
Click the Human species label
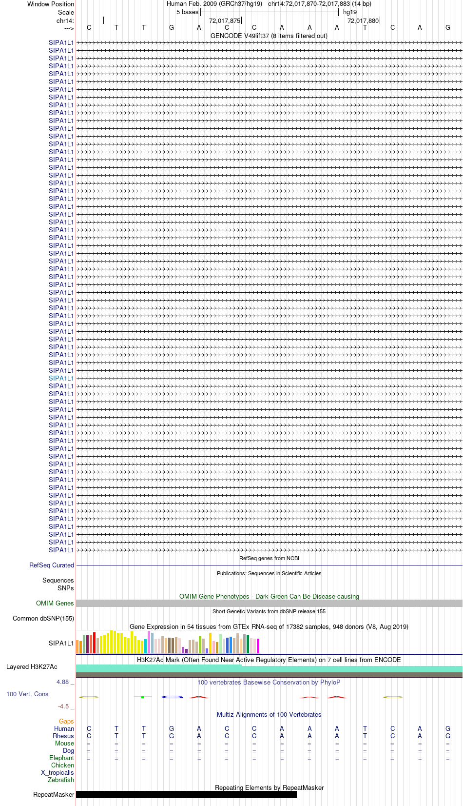(x=64, y=728)
